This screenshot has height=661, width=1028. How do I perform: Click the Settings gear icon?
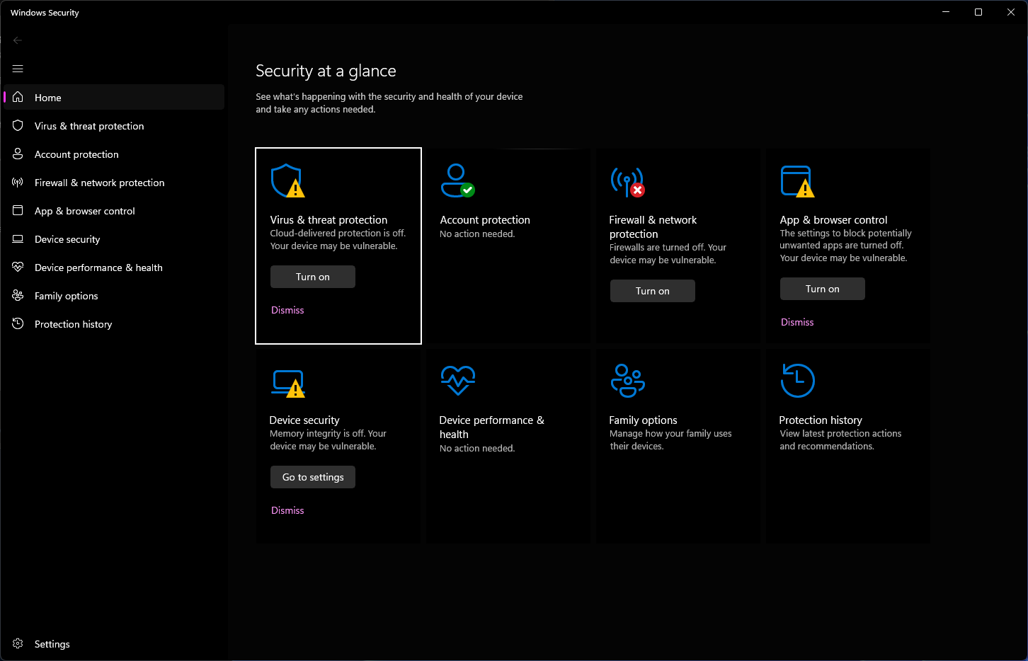(18, 643)
